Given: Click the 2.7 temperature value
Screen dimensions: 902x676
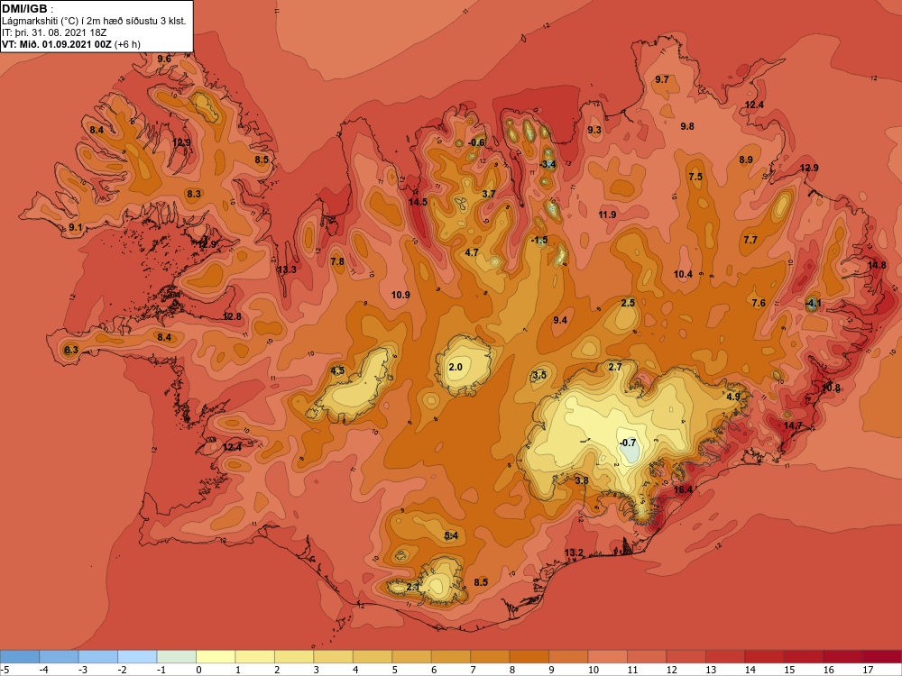Looking at the screenshot, I should point(615,367).
